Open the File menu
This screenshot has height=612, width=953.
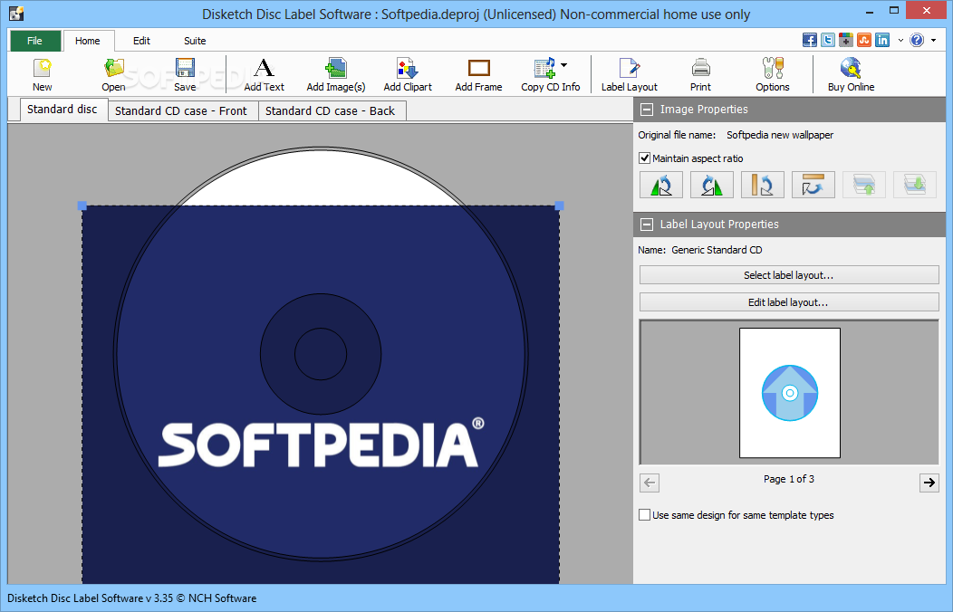(35, 41)
